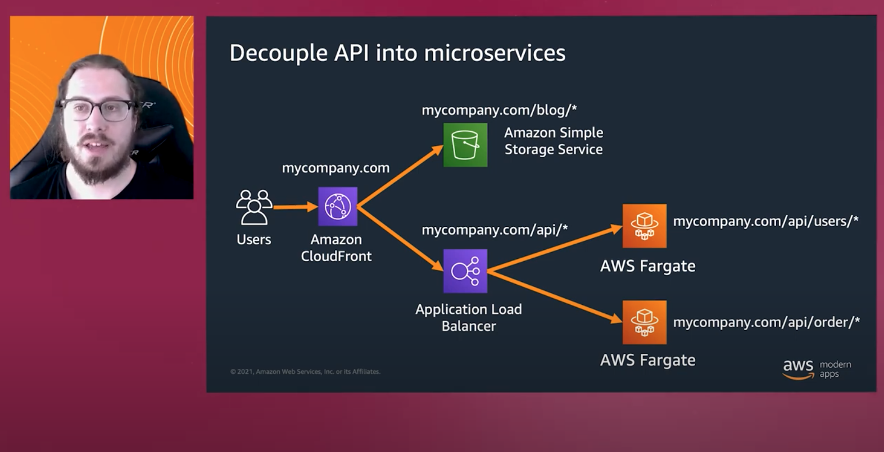The width and height of the screenshot is (884, 452).
Task: Click 'AWS Fargate' label under order service
Action: 648,360
